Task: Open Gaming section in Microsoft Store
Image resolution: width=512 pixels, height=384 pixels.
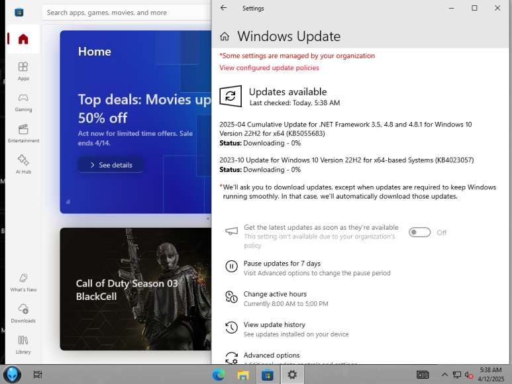Action: [23, 103]
